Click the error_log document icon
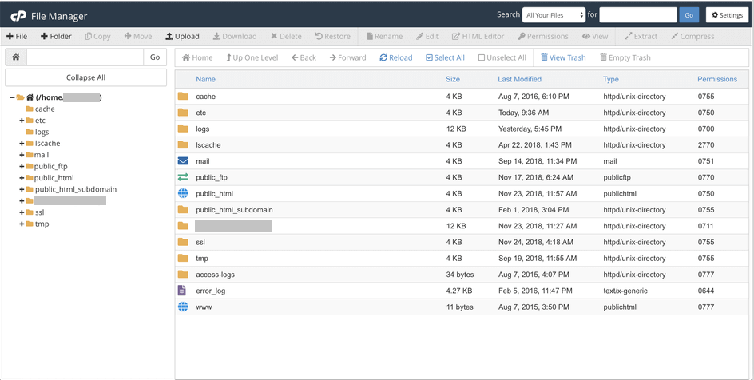754x380 pixels. pos(182,291)
